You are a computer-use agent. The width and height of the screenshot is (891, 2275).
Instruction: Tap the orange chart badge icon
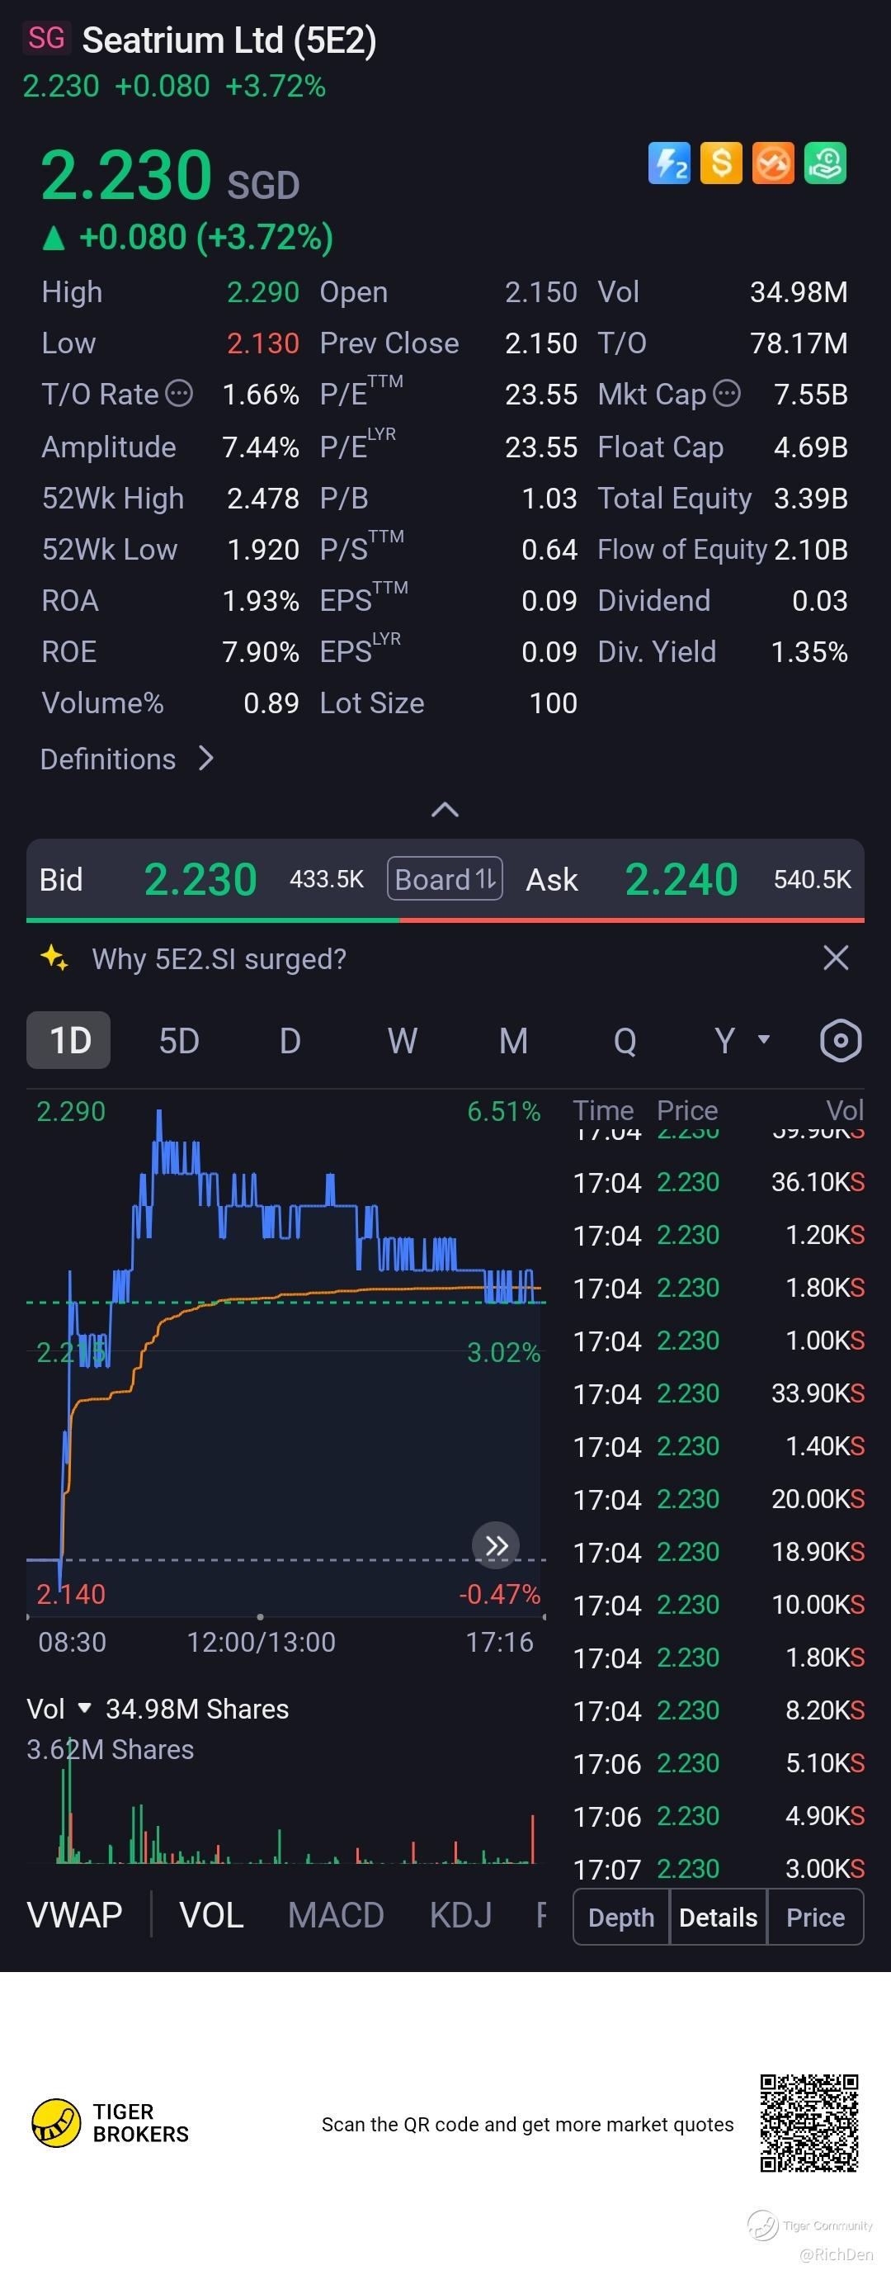pos(774,163)
